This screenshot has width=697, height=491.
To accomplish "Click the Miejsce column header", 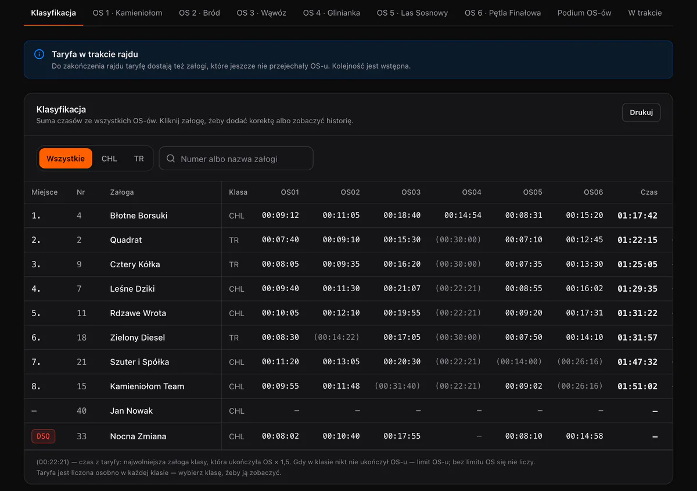I will click(x=45, y=192).
